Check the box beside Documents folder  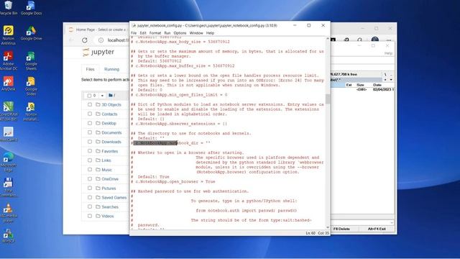tap(90, 132)
